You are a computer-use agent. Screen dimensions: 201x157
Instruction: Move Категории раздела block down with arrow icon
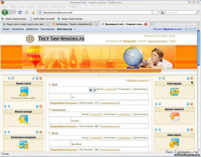point(9,132)
